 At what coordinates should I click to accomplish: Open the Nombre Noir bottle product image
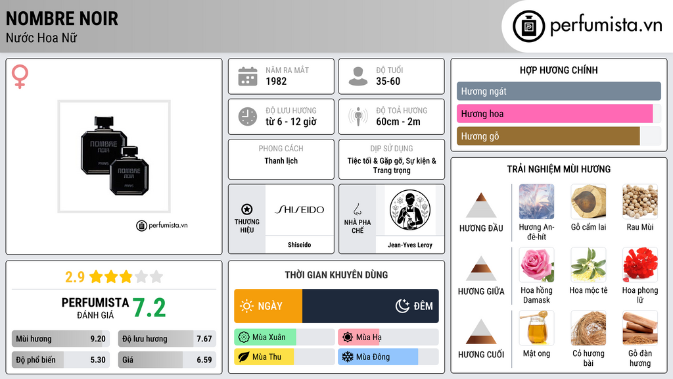point(114,157)
